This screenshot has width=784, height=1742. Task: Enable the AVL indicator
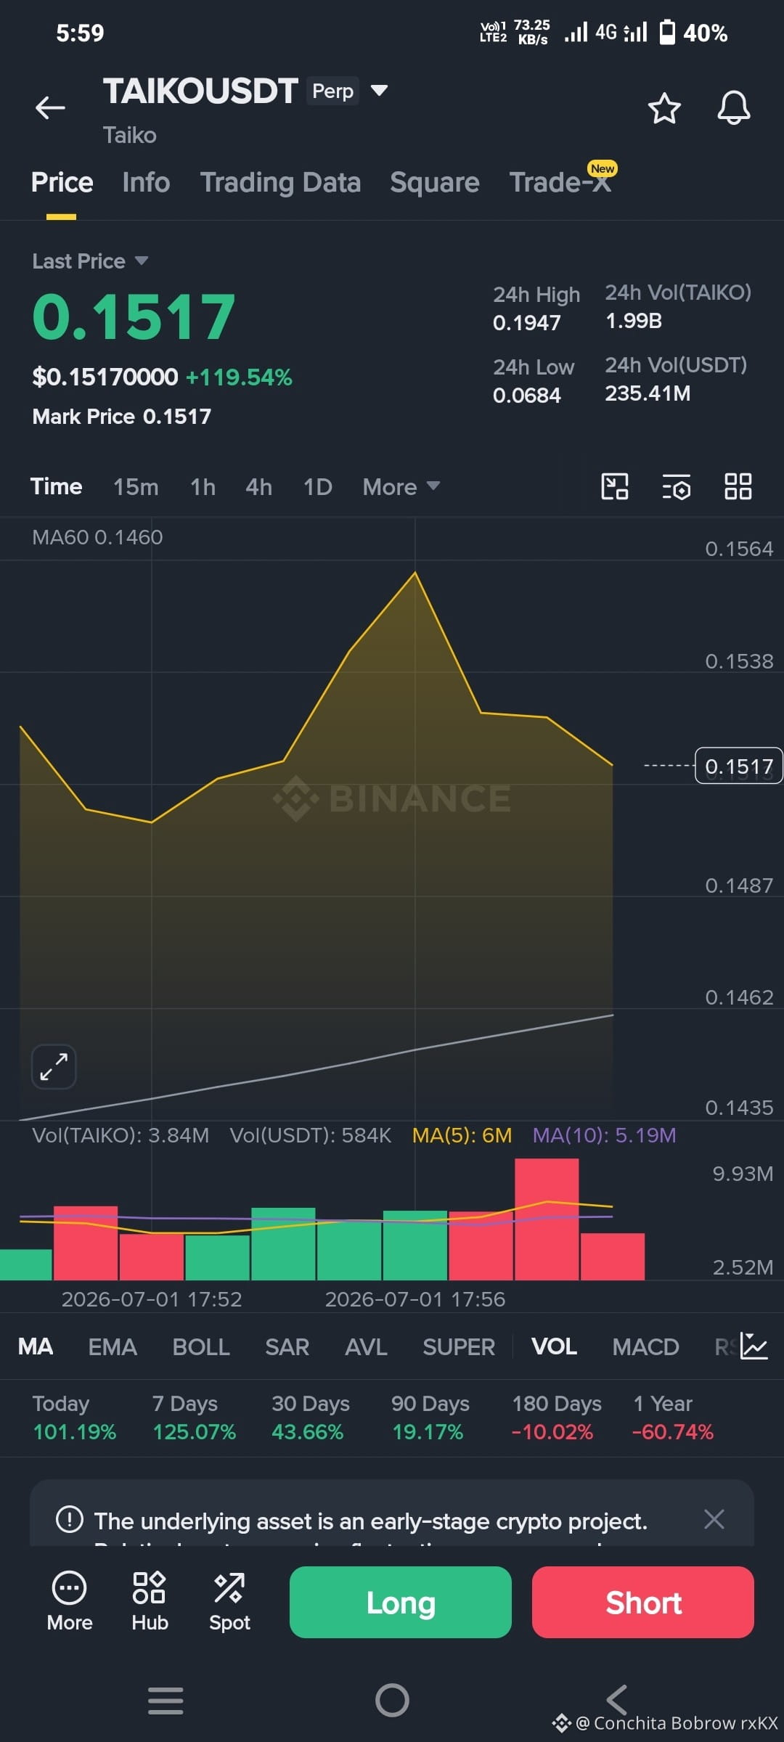tap(366, 1347)
